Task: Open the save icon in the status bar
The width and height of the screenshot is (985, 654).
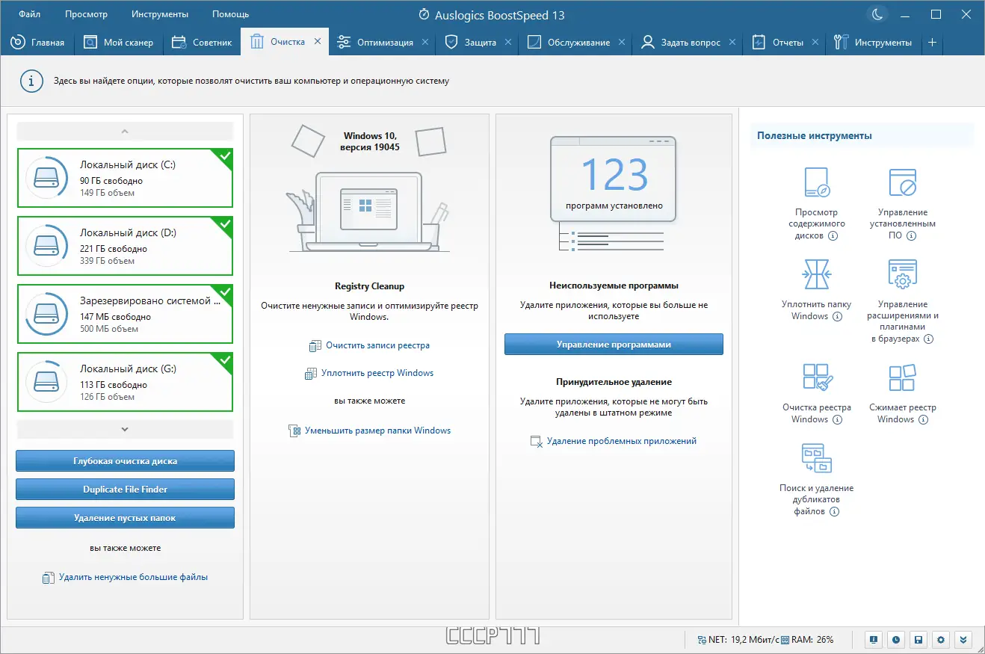Action: tap(918, 640)
